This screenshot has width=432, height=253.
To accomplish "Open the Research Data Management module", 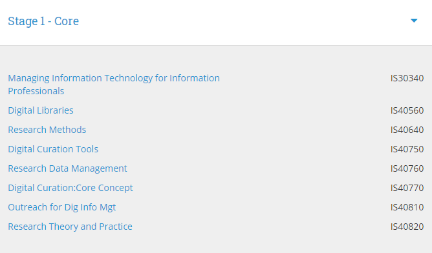I will (x=67, y=168).
